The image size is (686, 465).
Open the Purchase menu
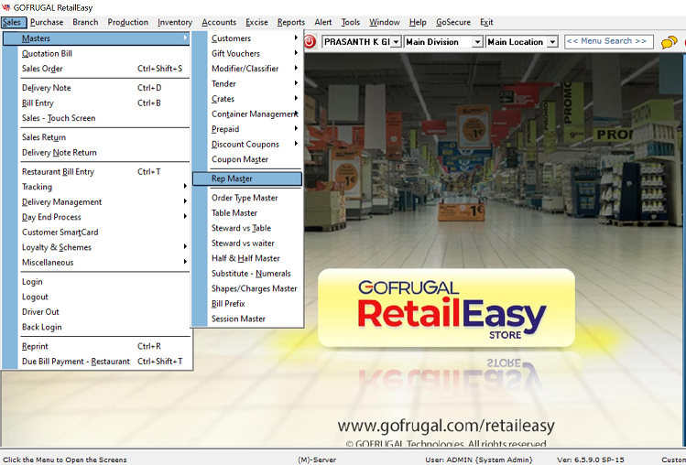[x=47, y=22]
